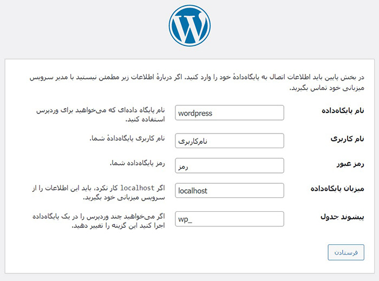Click the 'پیشوند جدول' label
379x281 pixels.
point(345,217)
